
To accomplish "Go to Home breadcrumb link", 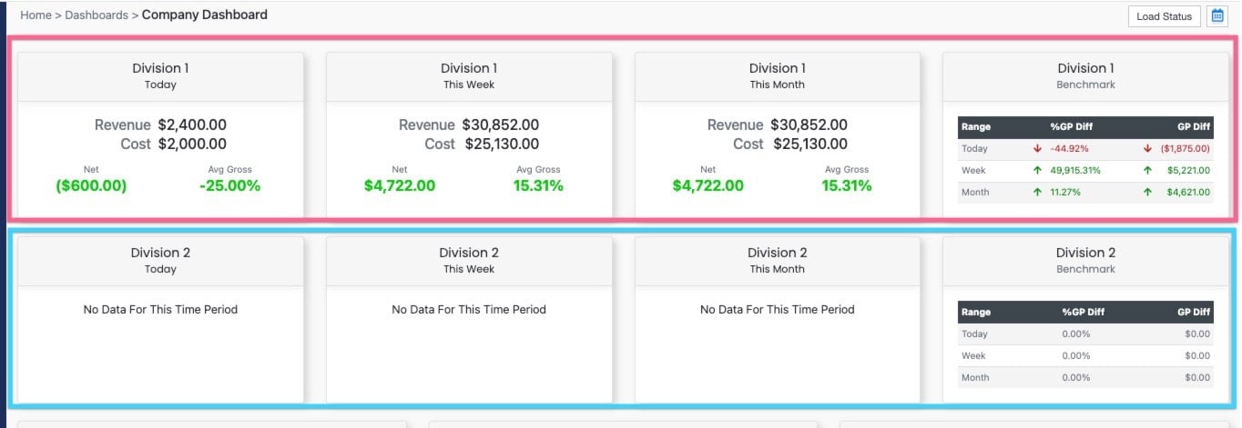I will pos(36,15).
